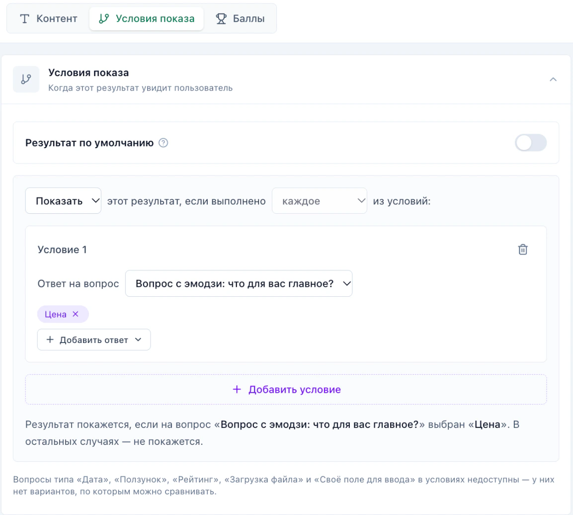Click the Результат по умолчанию label

pyautogui.click(x=89, y=143)
